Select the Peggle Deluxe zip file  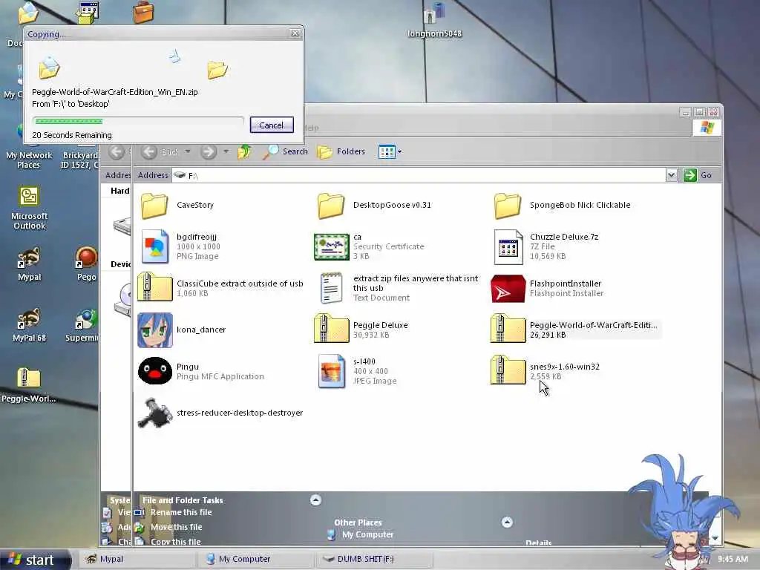tap(361, 330)
